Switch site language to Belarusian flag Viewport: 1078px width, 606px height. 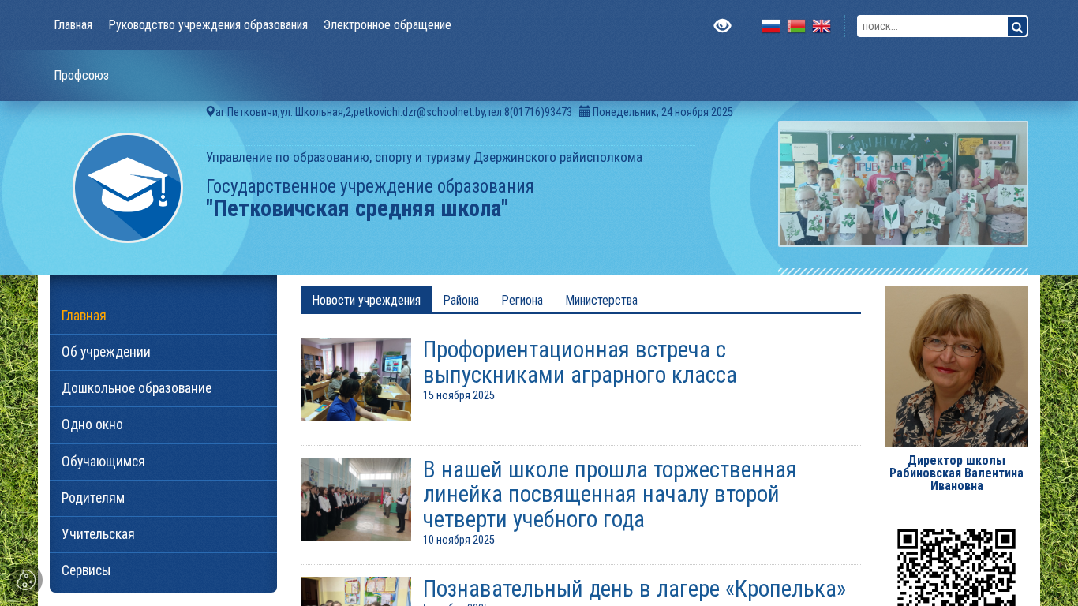pyautogui.click(x=796, y=26)
